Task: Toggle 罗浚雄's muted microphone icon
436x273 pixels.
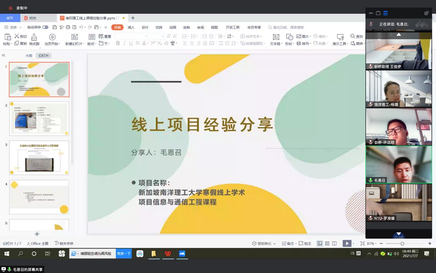Action: coord(371,218)
